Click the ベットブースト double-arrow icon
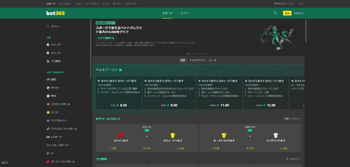Image resolution: width=350 pixels, height=167 pixels. point(120,70)
